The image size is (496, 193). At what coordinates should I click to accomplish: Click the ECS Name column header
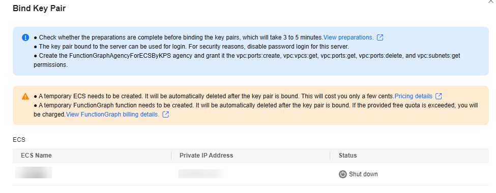pos(37,156)
